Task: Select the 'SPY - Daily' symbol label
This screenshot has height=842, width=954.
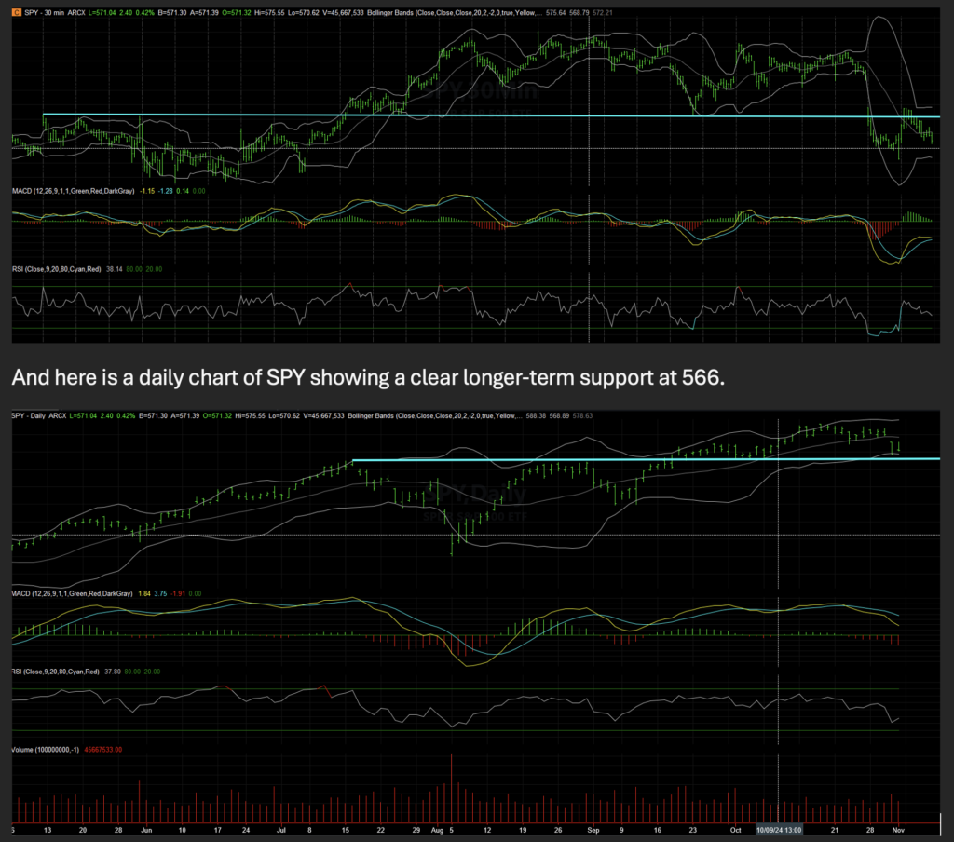Action: click(29, 415)
